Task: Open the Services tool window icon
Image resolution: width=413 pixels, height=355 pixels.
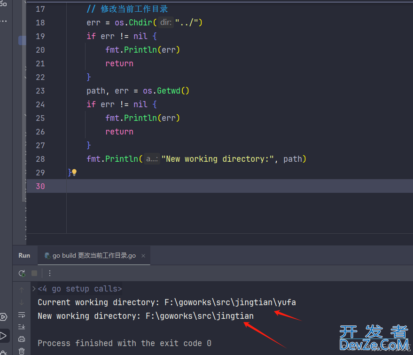Action: [3, 317]
